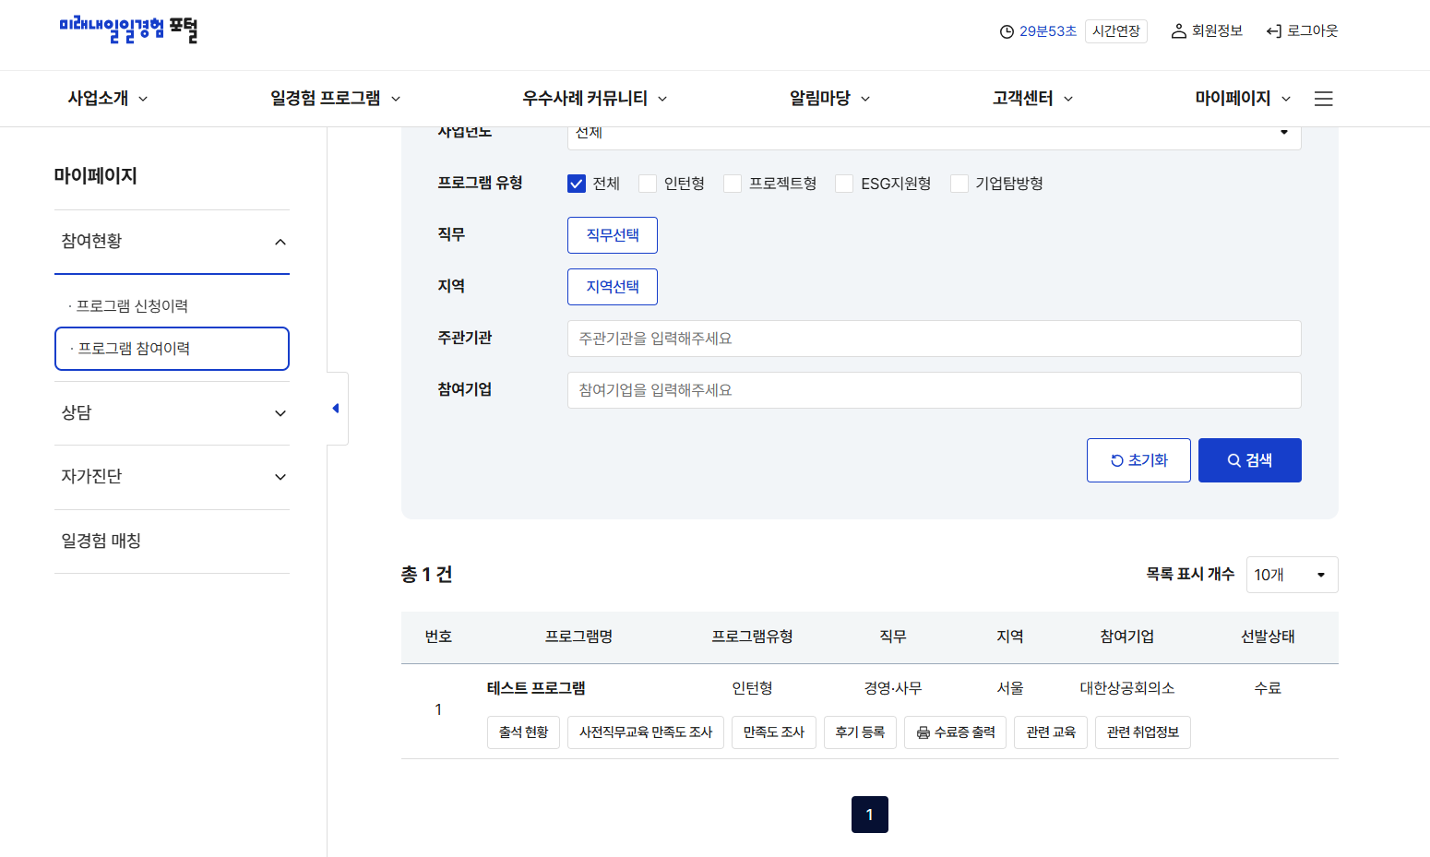
Task: Uncheck the 전체 program type checkbox
Action: click(x=577, y=184)
